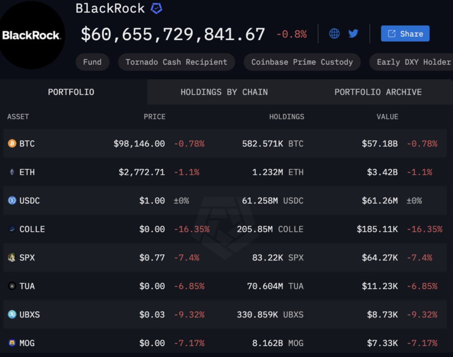Click the ETH coin icon
453x357 pixels.
pos(12,172)
